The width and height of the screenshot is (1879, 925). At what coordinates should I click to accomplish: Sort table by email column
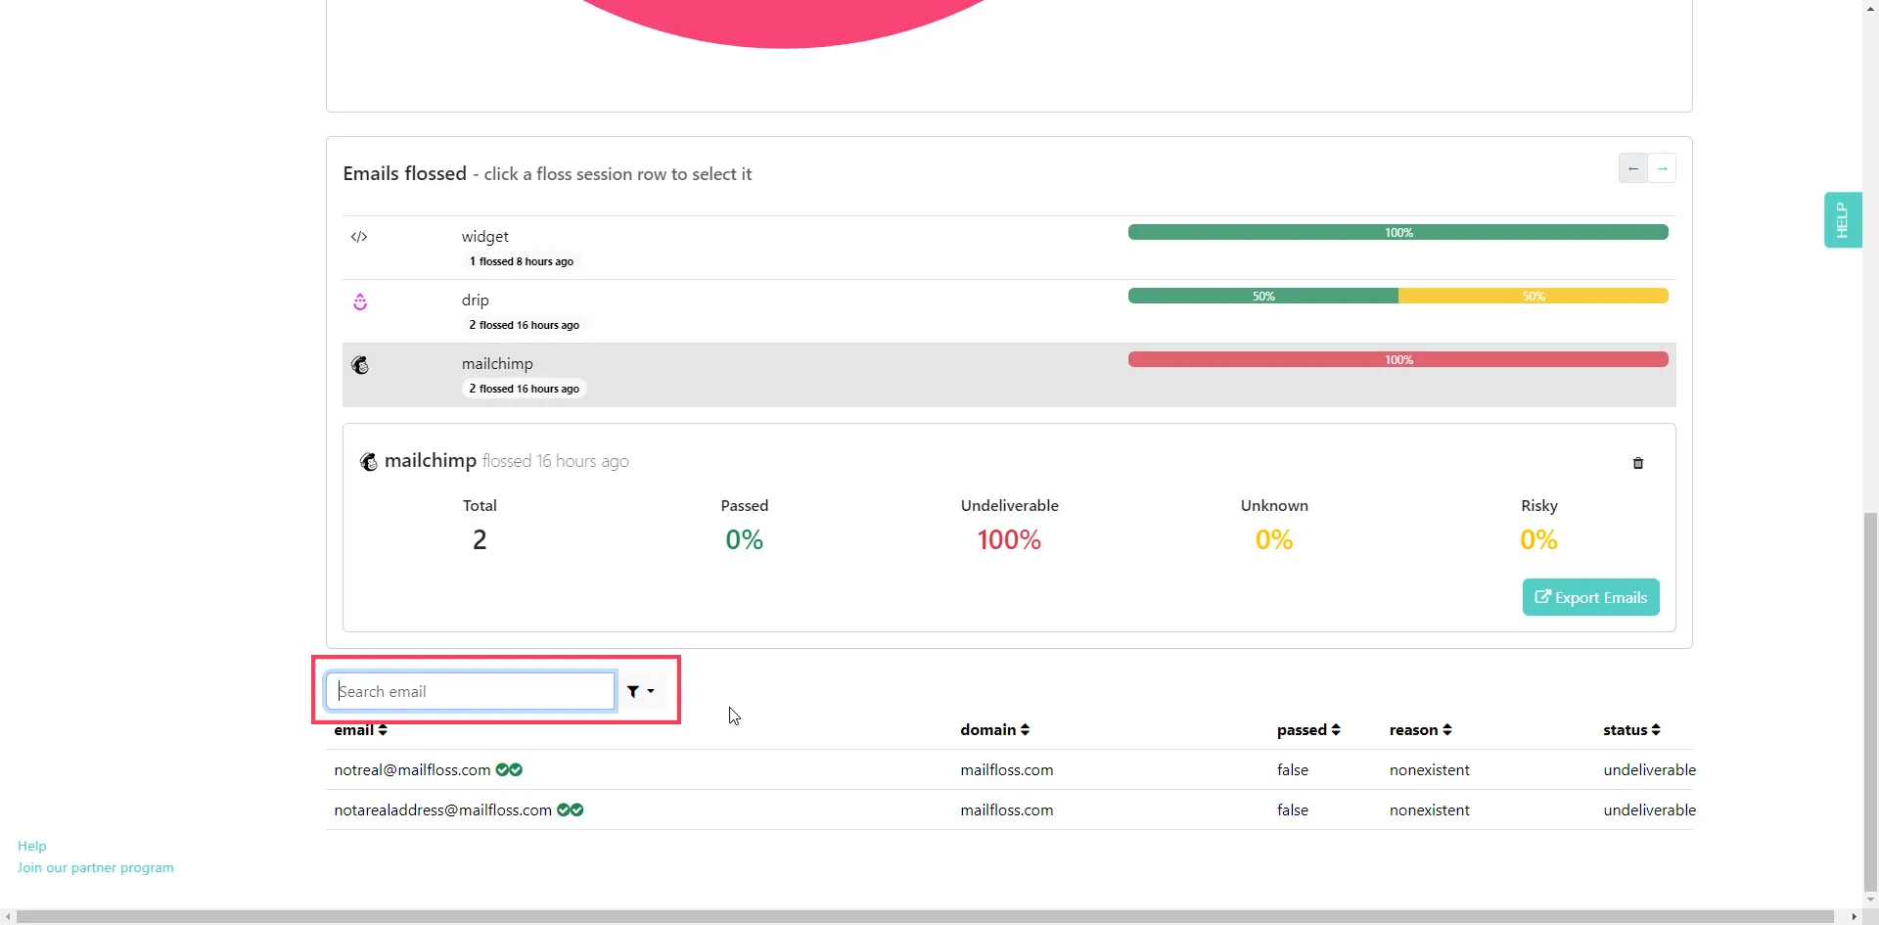360,730
